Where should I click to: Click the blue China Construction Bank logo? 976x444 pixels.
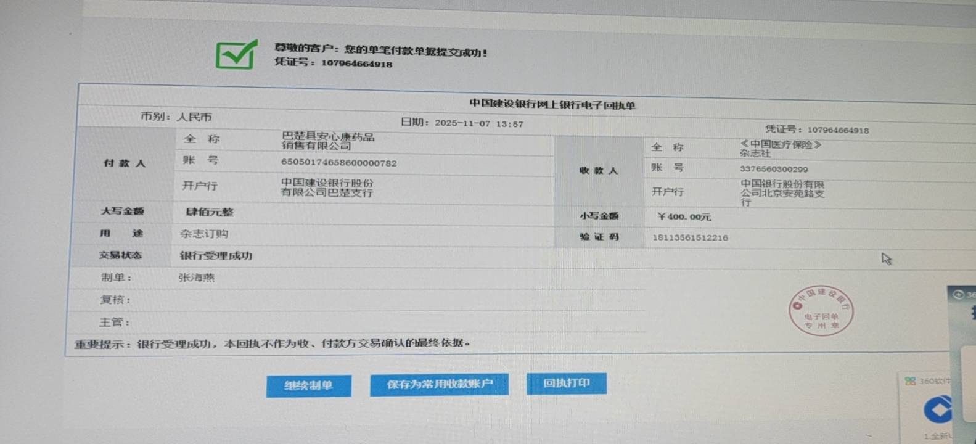click(x=938, y=410)
